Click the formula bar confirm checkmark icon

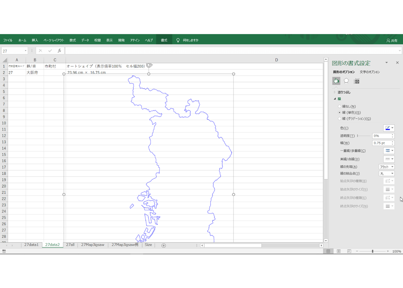click(x=50, y=51)
